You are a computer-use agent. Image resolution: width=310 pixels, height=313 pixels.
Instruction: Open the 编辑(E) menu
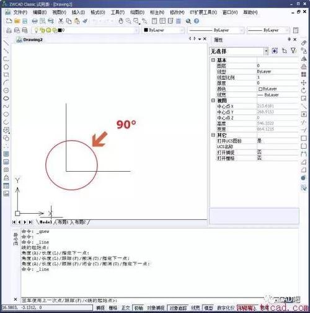click(x=40, y=12)
